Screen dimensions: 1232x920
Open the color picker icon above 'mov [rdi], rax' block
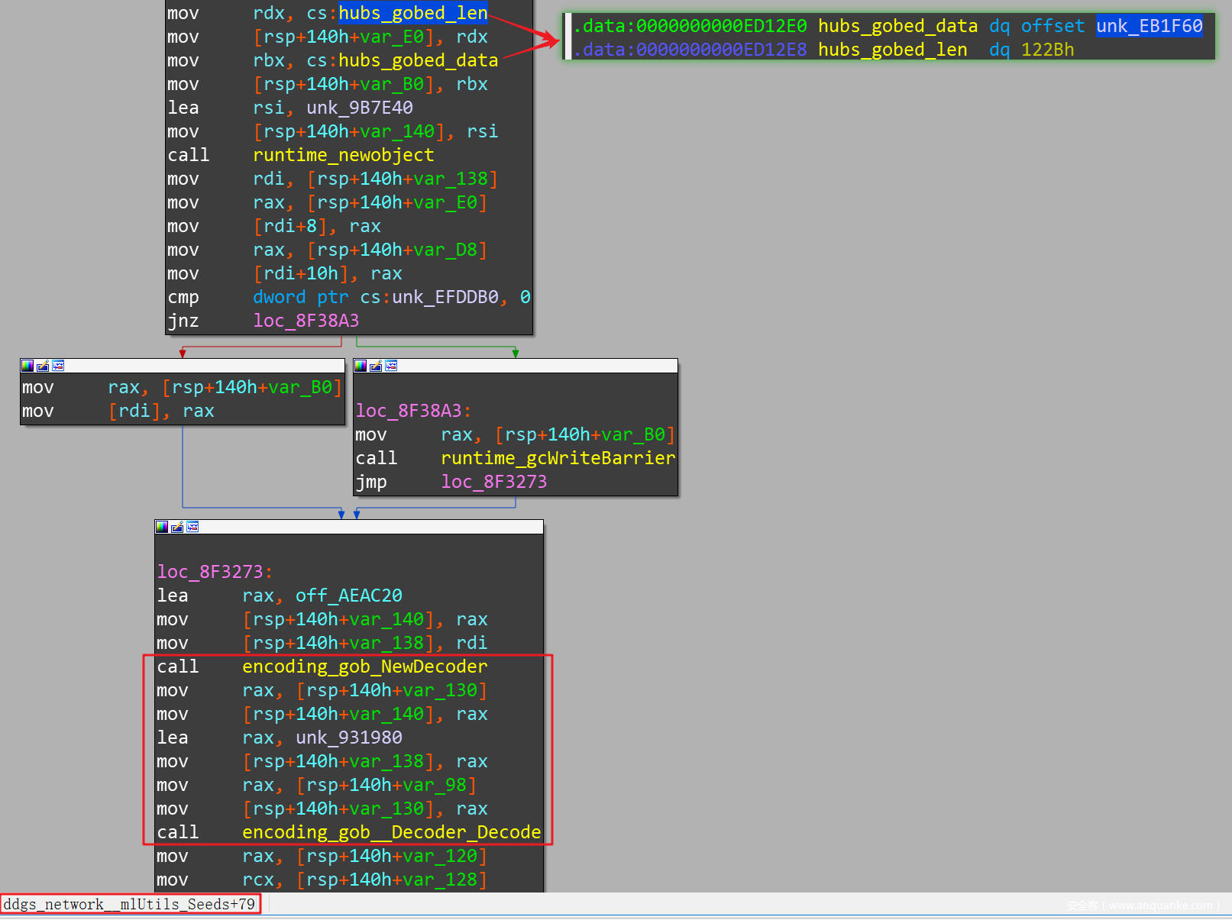pyautogui.click(x=27, y=366)
